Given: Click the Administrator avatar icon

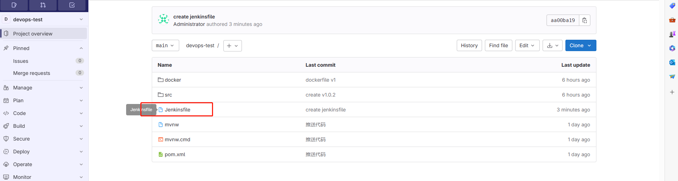Looking at the screenshot, I should click(164, 20).
